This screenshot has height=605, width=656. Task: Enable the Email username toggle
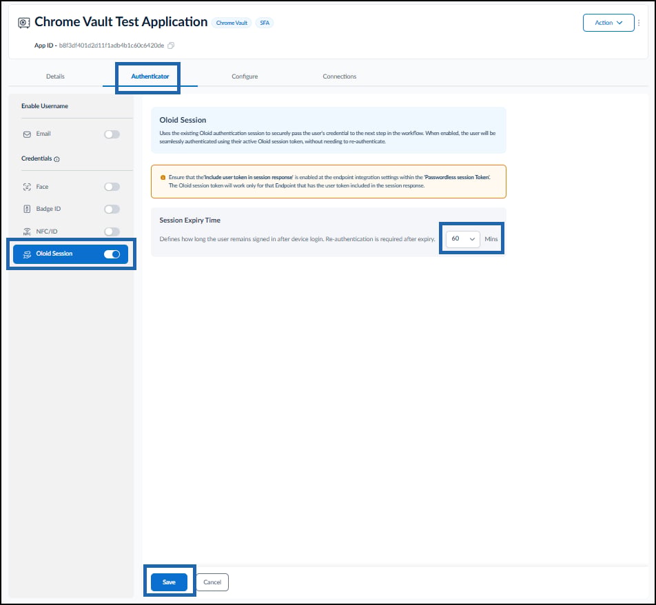(112, 134)
